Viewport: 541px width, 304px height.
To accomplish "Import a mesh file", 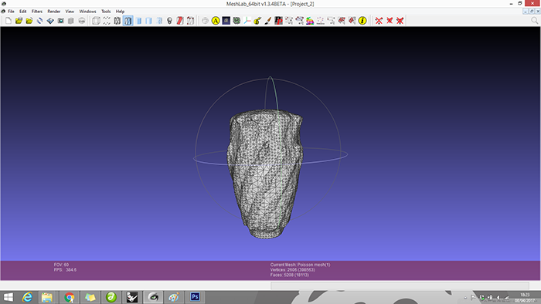I will [29, 21].
